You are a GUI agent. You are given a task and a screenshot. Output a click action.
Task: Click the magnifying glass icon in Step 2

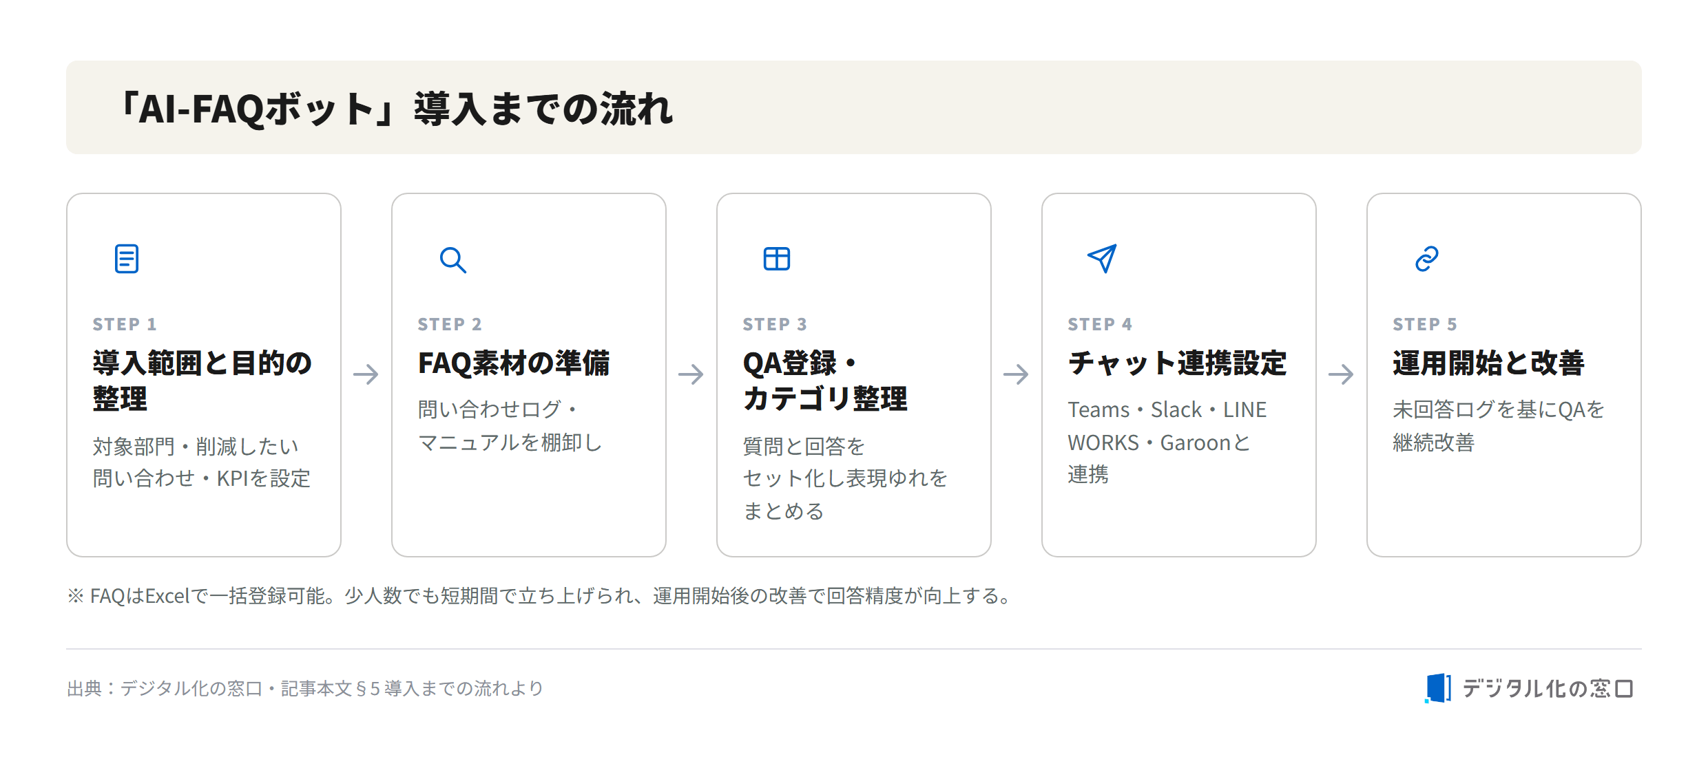pos(452,259)
